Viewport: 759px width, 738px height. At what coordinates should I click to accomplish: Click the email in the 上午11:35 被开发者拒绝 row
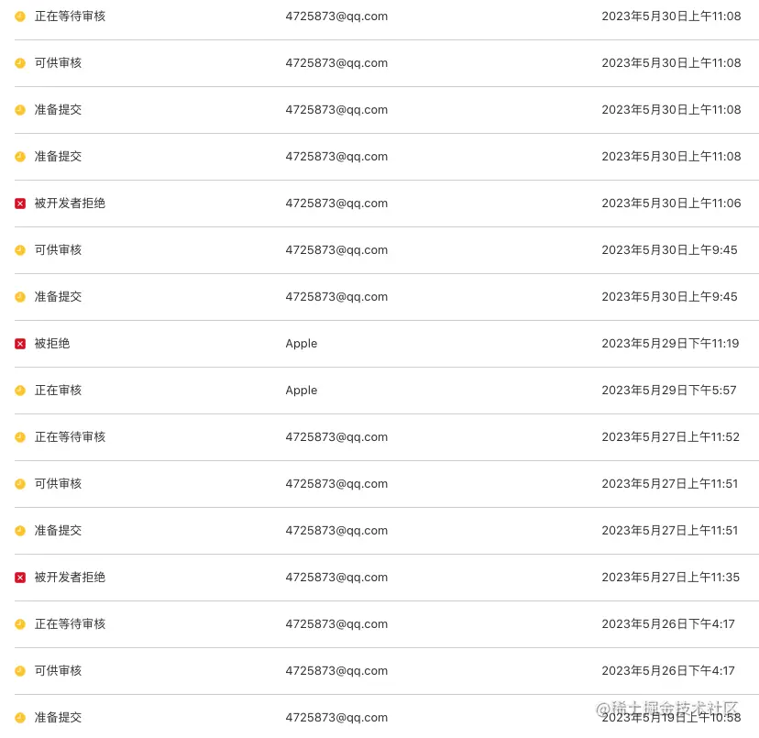336,578
